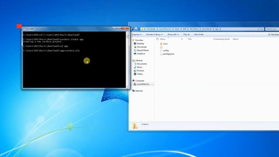Click download2 in the address breadcrumb

(x=207, y=29)
